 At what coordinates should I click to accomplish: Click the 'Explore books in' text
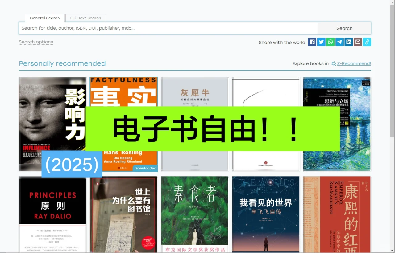310,63
